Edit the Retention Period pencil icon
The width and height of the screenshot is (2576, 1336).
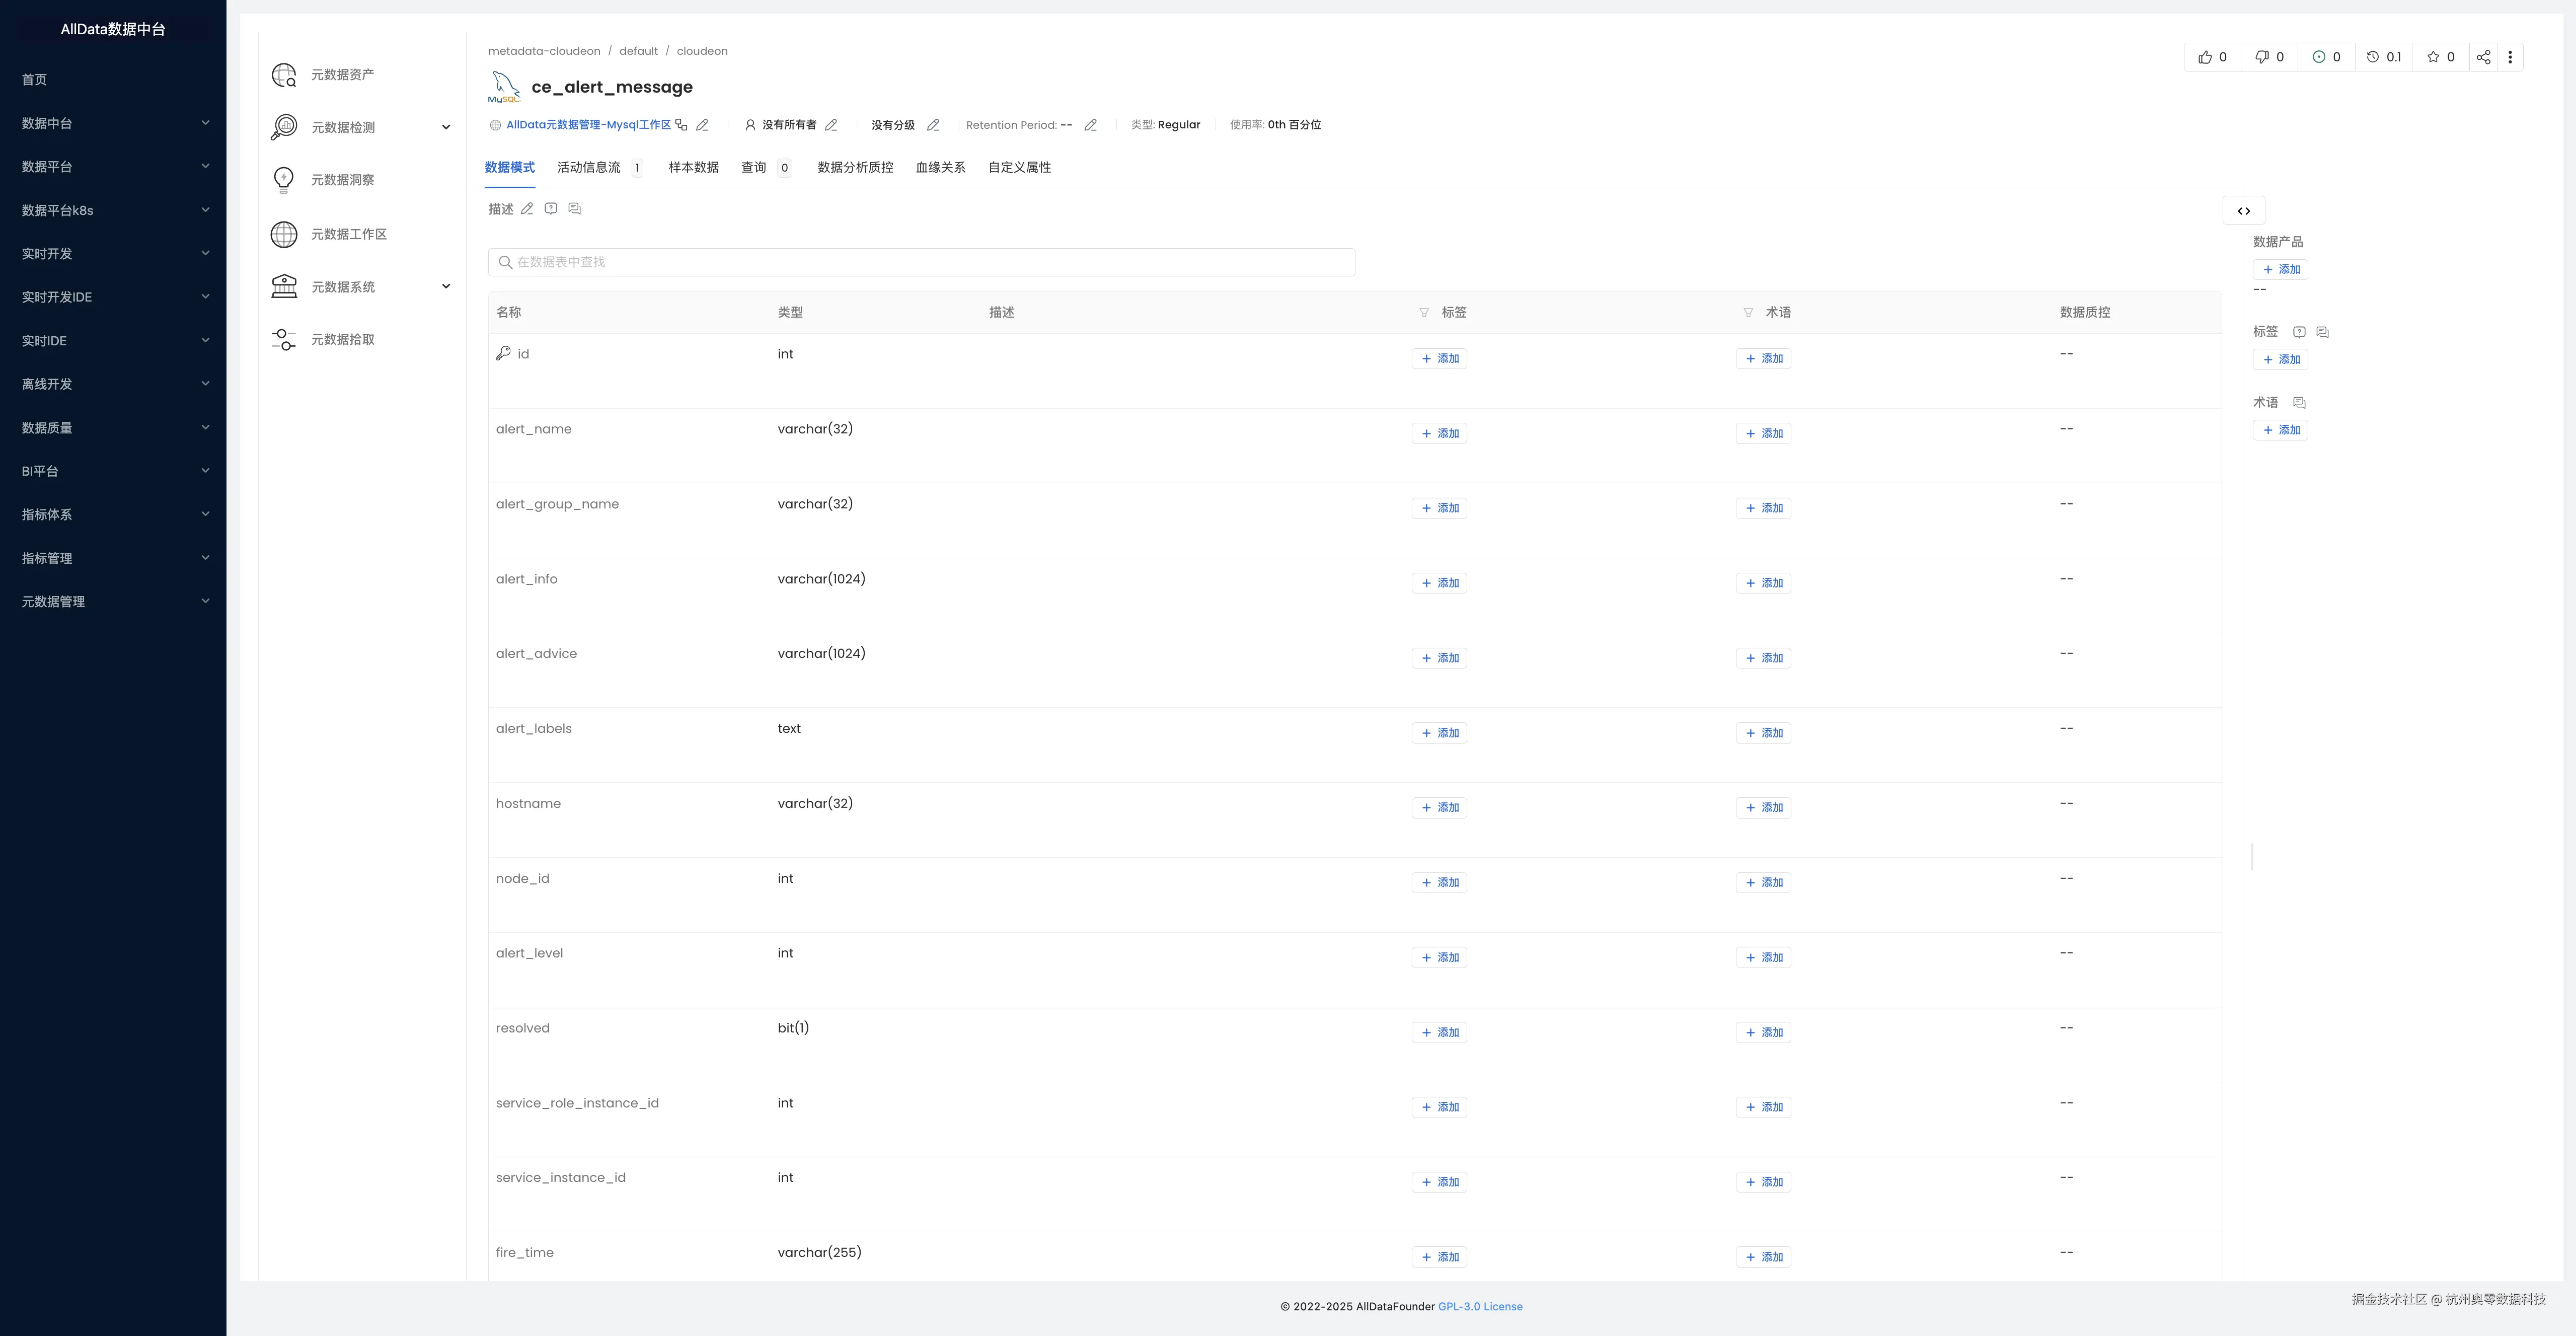[1091, 125]
